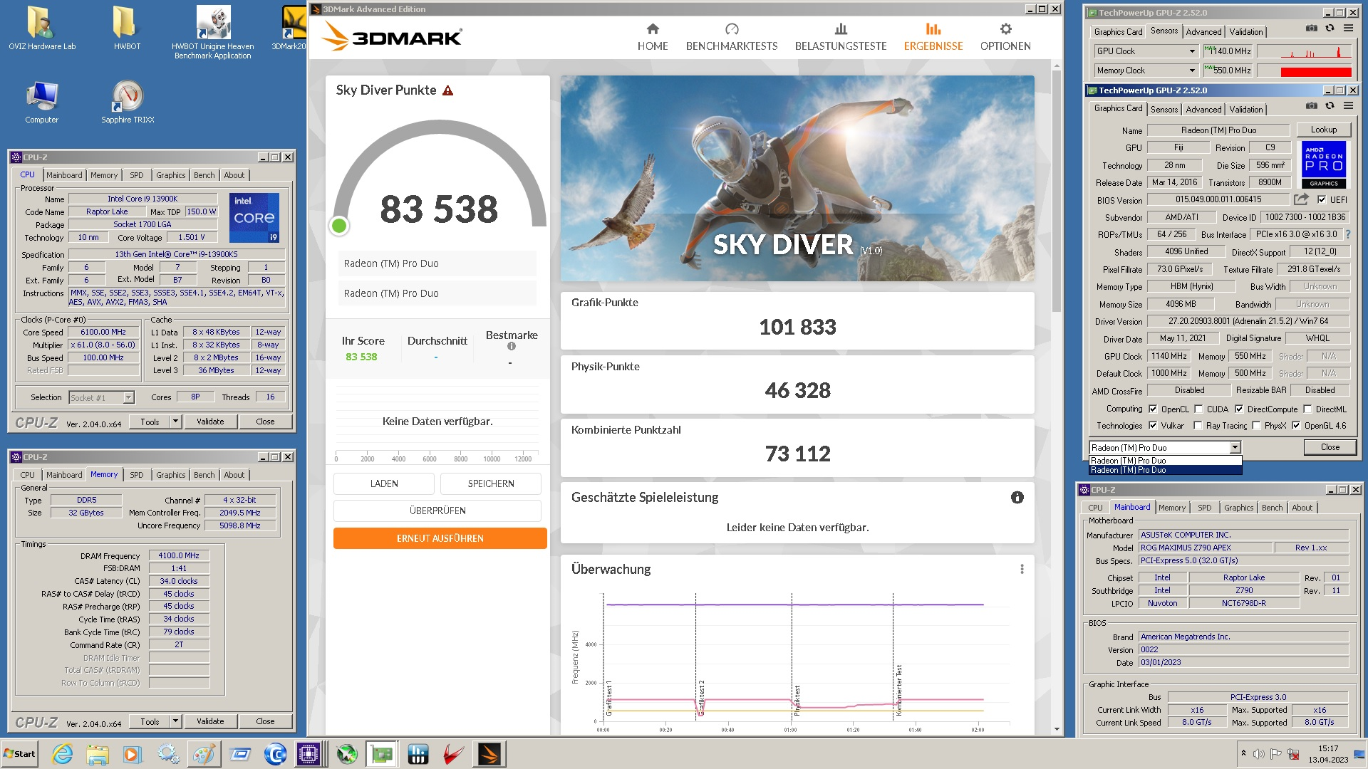The width and height of the screenshot is (1368, 769).
Task: Toggle the CUDA checkbox in GPU-Z
Action: coord(1198,409)
